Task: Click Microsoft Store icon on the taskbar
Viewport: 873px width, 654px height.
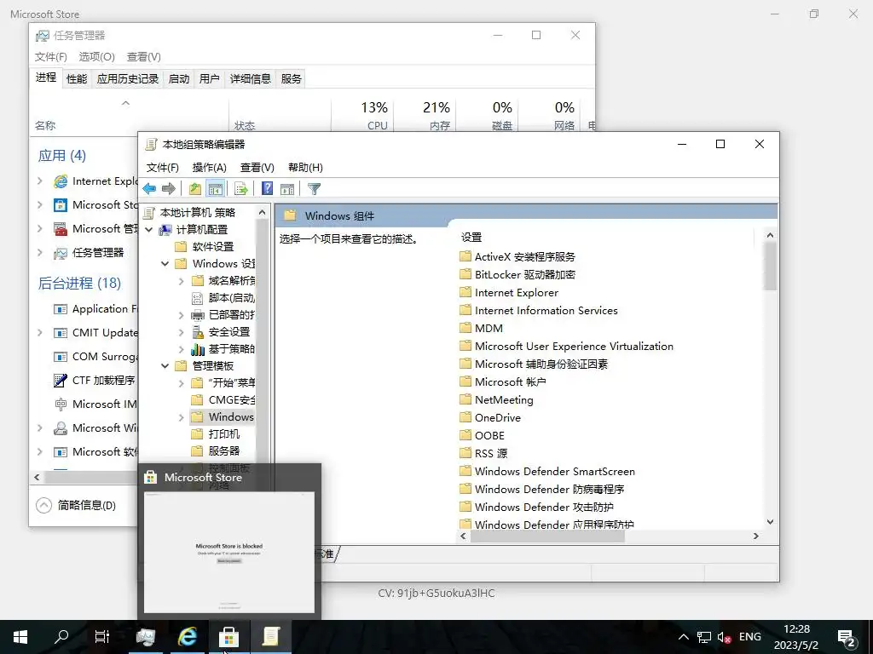Action: (228, 637)
